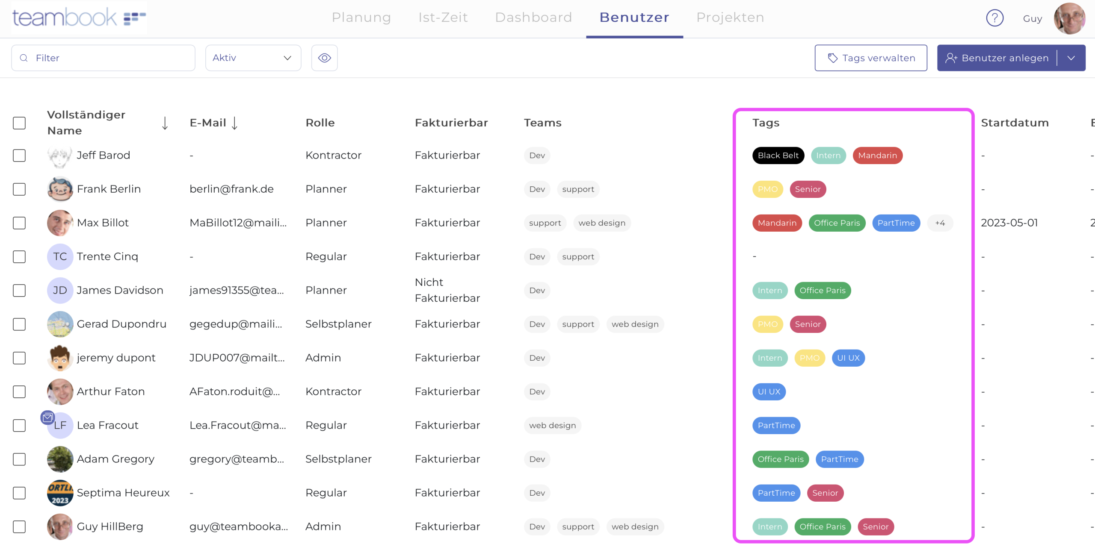Click the help question mark icon
The image size is (1095, 544).
pos(994,18)
